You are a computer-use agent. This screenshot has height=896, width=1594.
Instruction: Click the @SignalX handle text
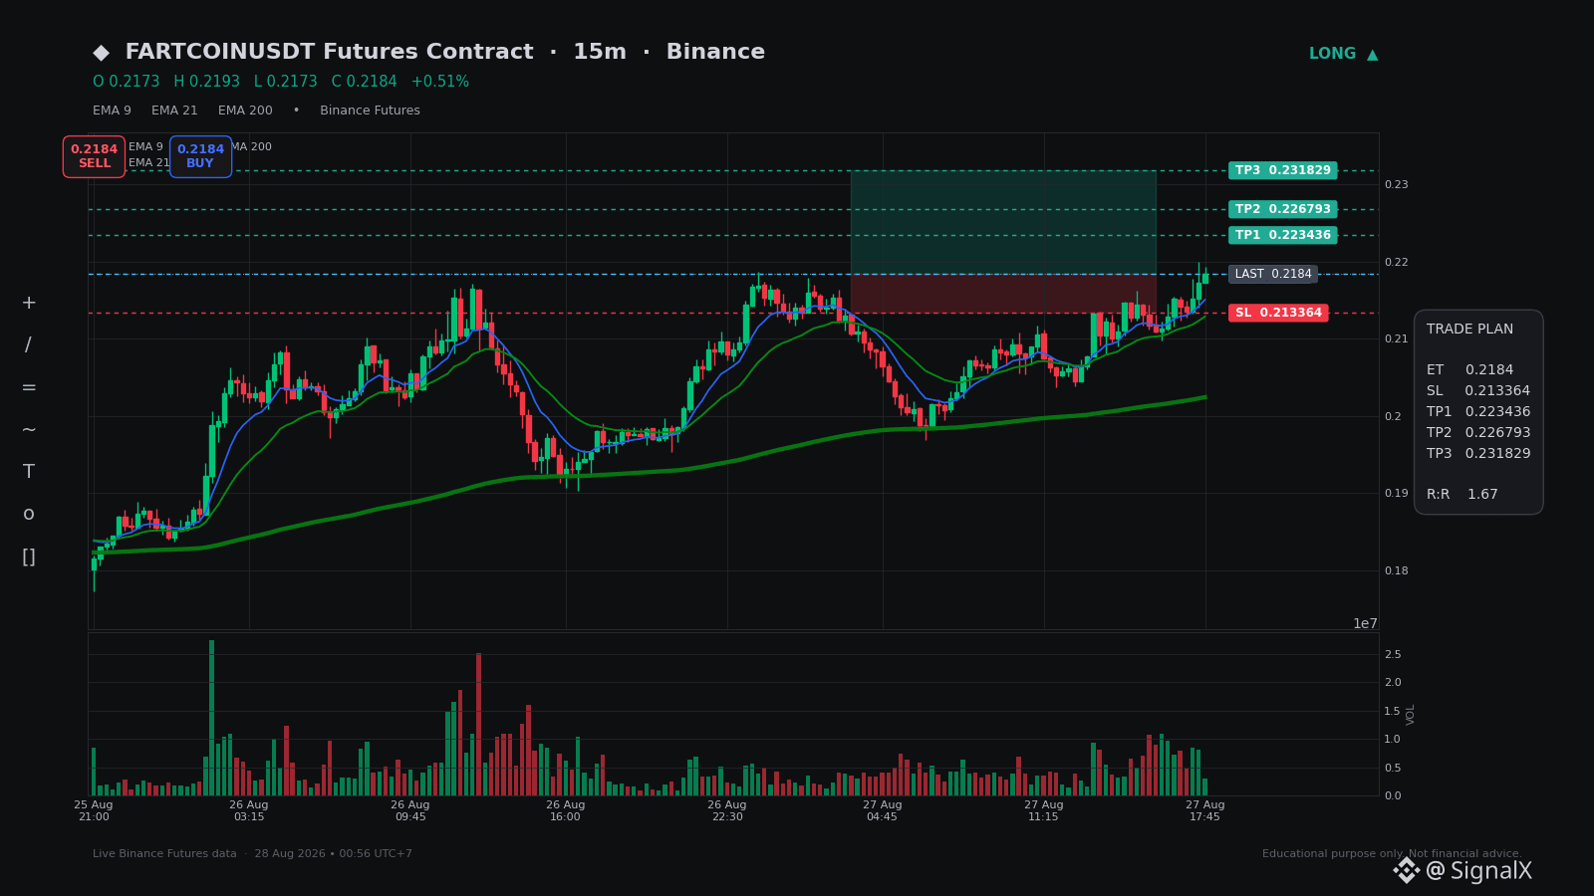point(1479,871)
